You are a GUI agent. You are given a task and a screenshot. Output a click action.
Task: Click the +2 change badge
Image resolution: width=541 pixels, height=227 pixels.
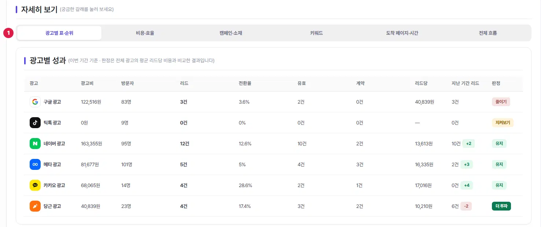[x=468, y=144]
